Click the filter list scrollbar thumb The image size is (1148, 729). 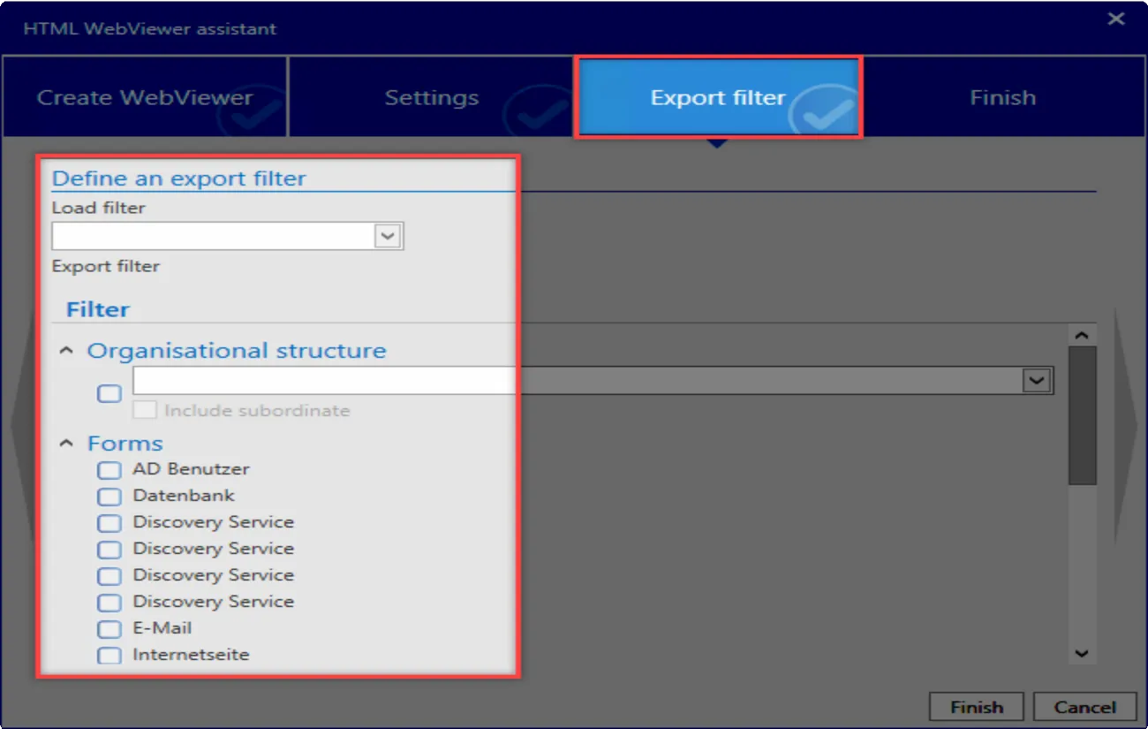coord(1082,415)
